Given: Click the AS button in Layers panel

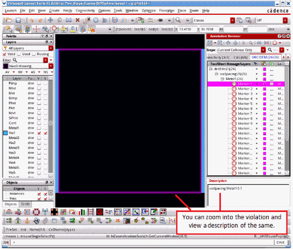Looking at the screenshot, I should pyautogui.click(x=33, y=72).
